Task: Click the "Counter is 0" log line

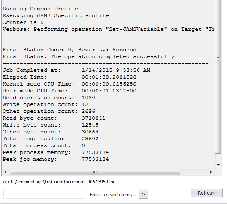Action: click(x=23, y=22)
